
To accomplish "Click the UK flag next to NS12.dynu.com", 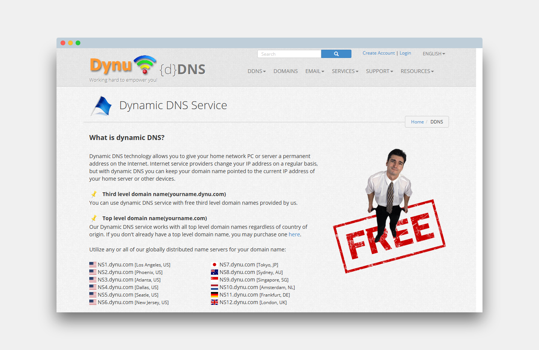I will click(x=214, y=302).
